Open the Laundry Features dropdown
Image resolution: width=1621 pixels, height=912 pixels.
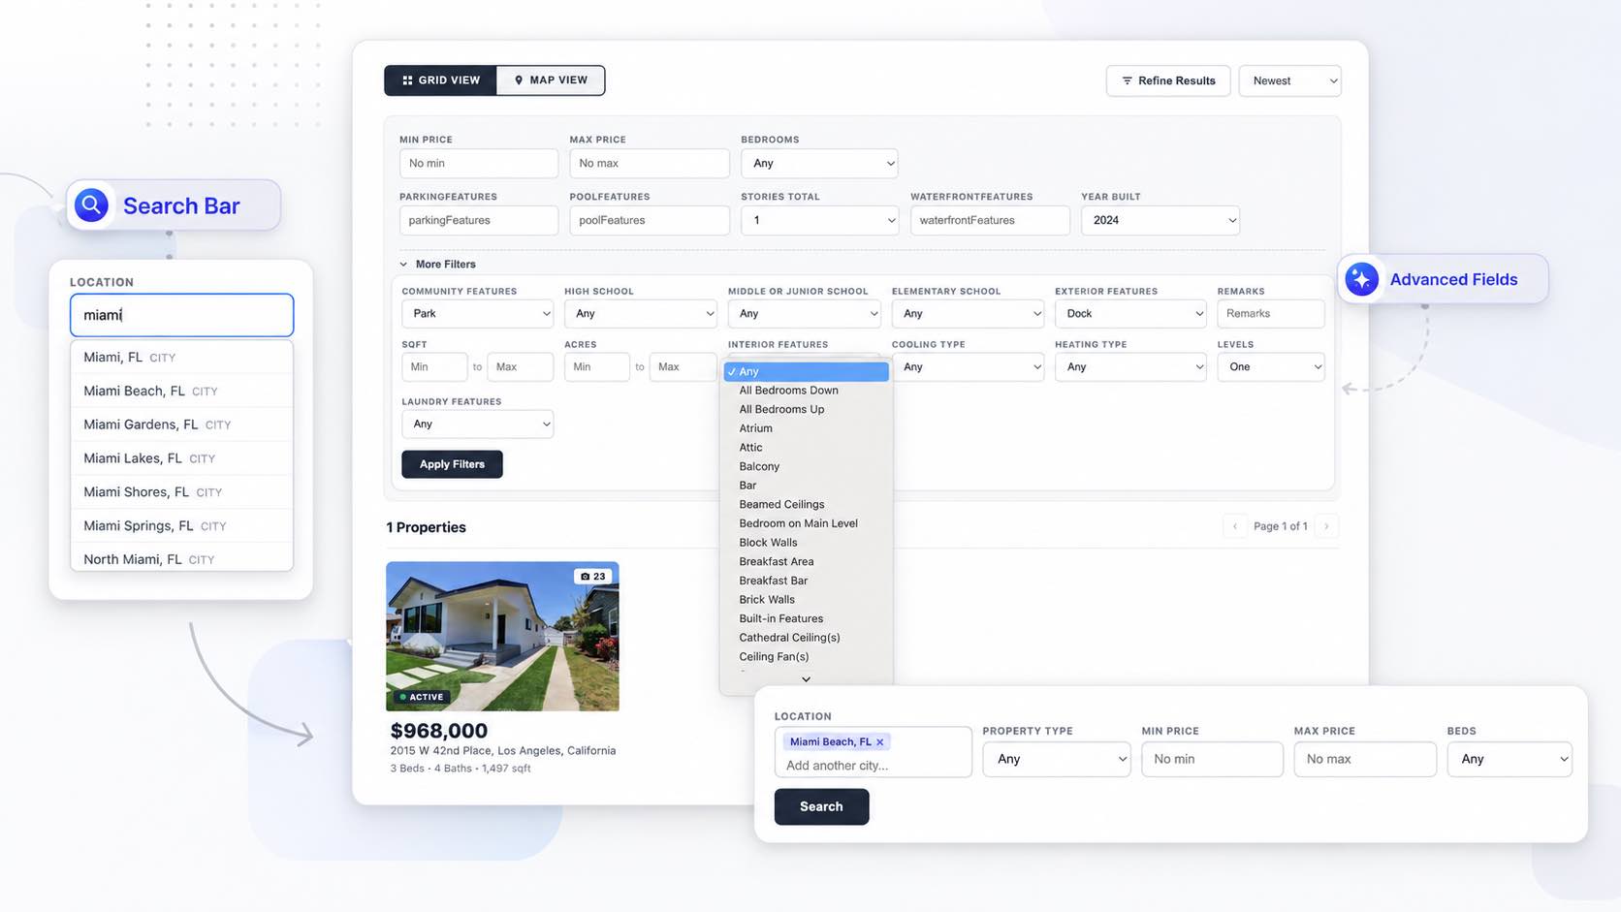pos(478,424)
